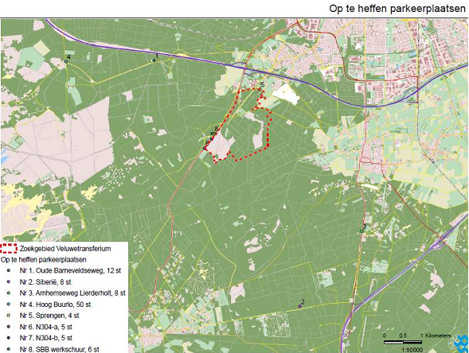This screenshot has height=353, width=469.
Task: Click the kilometers scale bar
Action: click(x=403, y=342)
